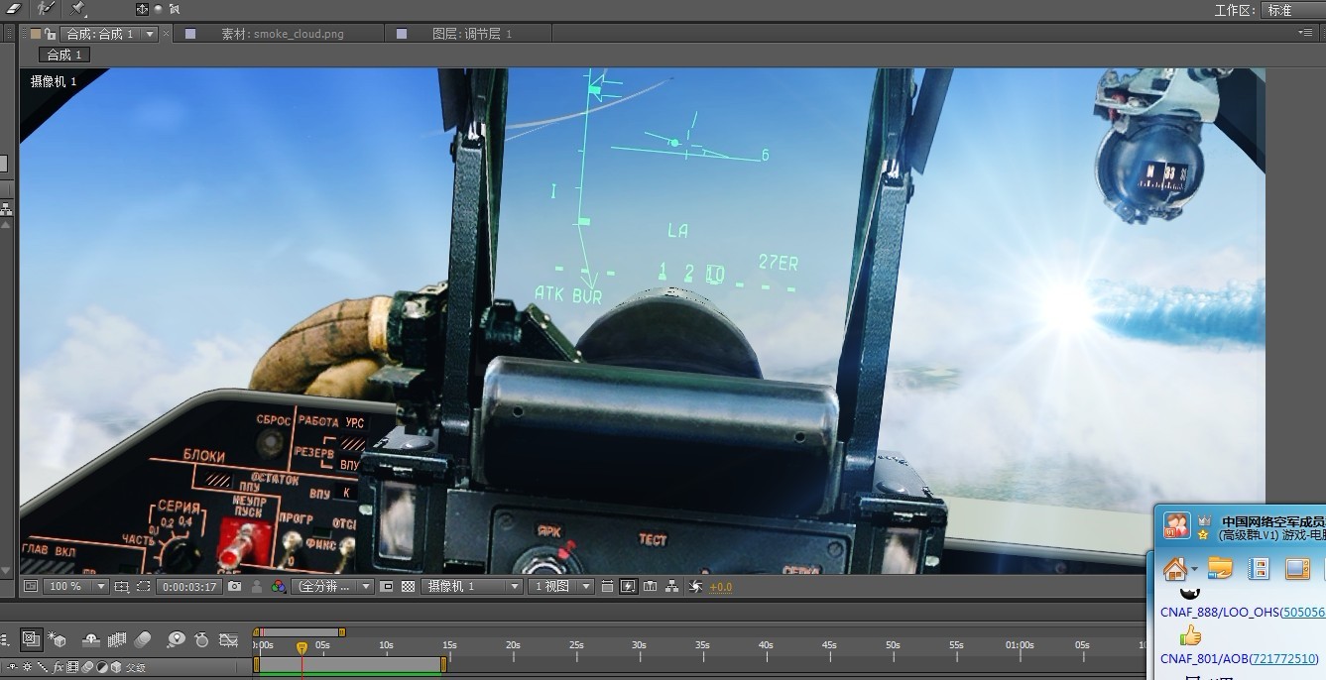
Task: Open the 摄像机 1 3D view dropdown
Action: click(x=472, y=587)
